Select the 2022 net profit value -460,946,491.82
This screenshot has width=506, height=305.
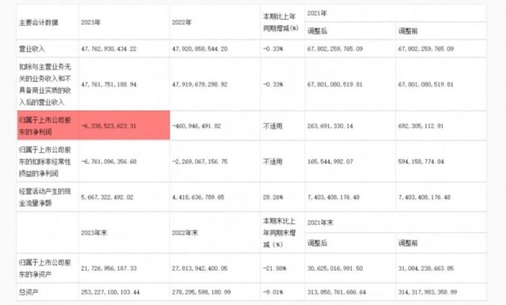(197, 126)
